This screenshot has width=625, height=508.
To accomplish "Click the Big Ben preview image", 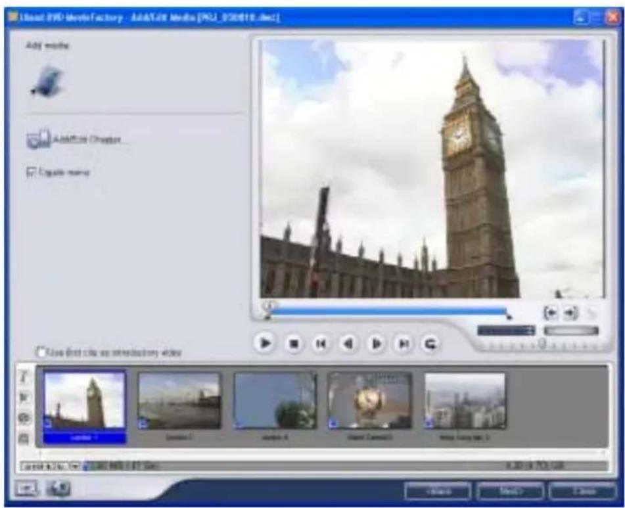I will [432, 168].
